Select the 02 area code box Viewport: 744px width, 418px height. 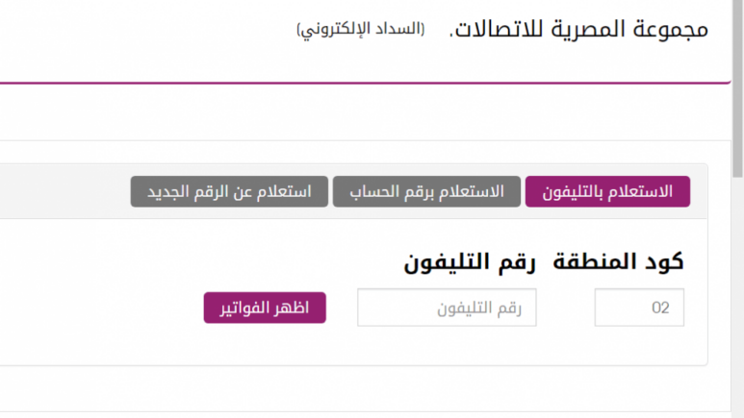[639, 307]
